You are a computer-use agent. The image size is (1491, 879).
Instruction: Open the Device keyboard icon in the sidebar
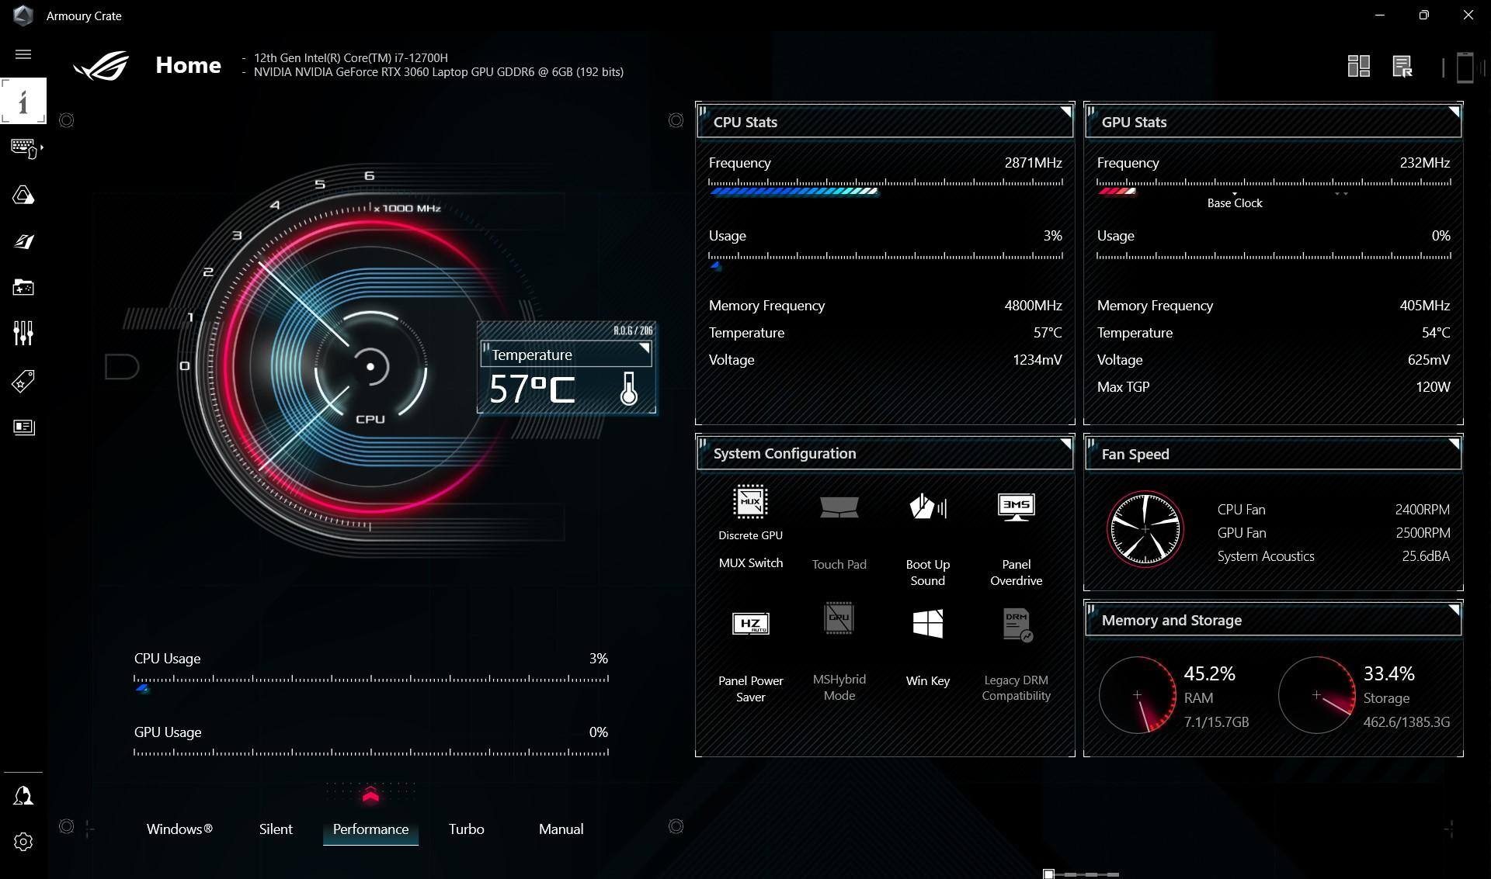(x=23, y=147)
